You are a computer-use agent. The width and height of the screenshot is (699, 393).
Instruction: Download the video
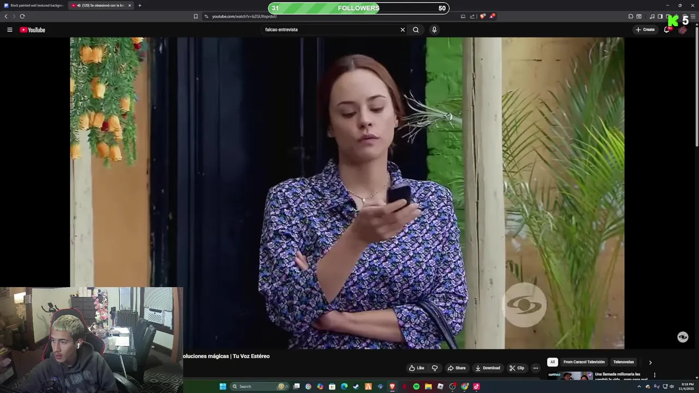coord(488,368)
